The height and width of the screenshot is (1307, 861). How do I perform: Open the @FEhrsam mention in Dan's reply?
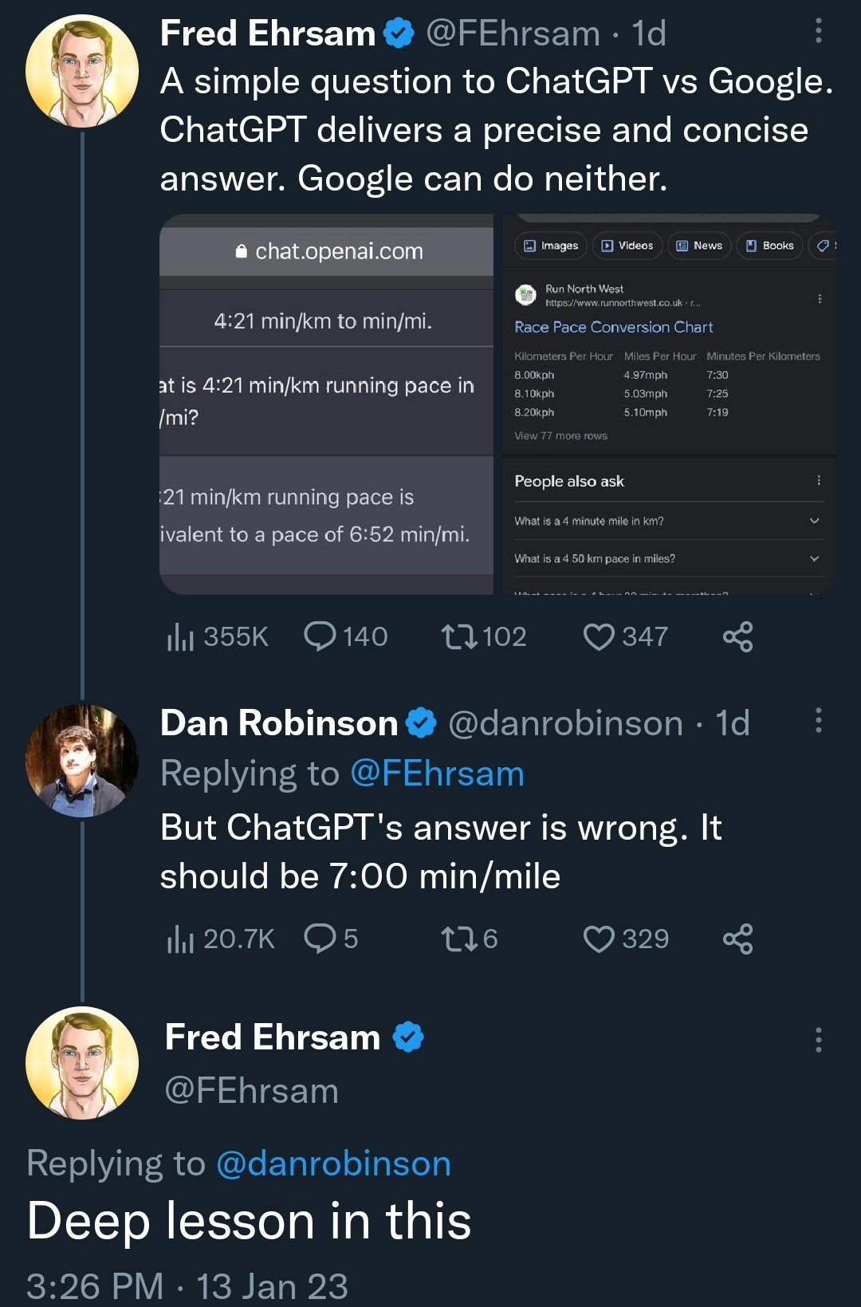437,774
